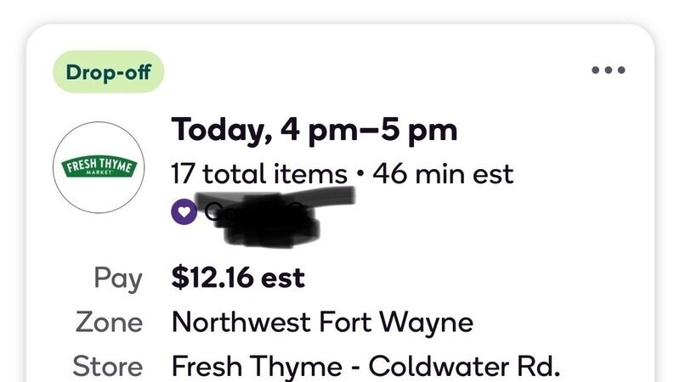Click the bullet between items and minutes
The width and height of the screenshot is (680, 382).
pos(360,175)
